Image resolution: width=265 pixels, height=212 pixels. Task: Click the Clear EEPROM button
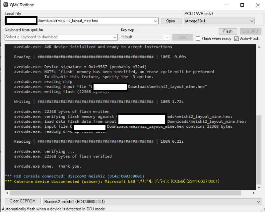pyautogui.click(x=23, y=201)
